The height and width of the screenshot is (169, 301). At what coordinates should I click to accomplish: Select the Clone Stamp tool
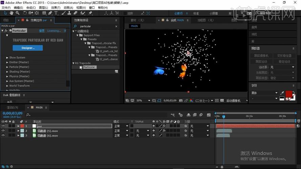click(69, 13)
